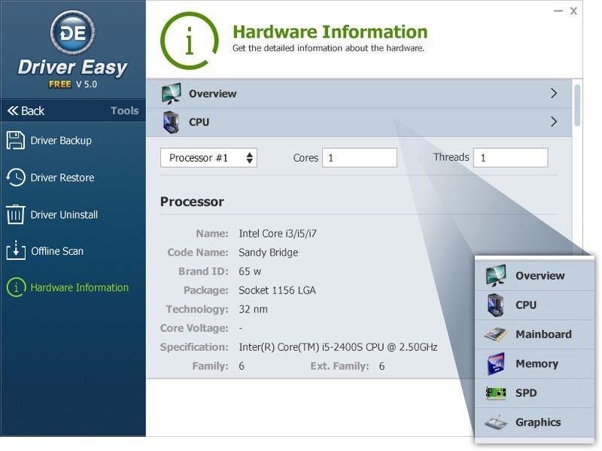Click the SPD card icon in list

496,393
